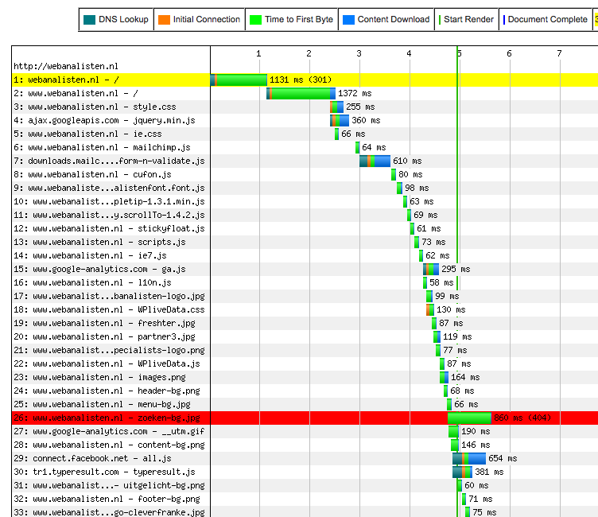598x517 pixels.
Task: Open request 15 google-analytics.com ga.js
Action: pos(99,269)
